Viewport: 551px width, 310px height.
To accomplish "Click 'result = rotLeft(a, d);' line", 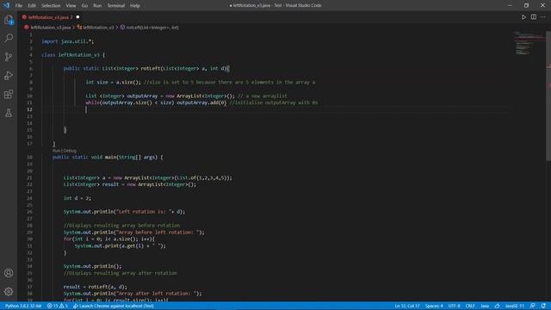I will pos(96,287).
